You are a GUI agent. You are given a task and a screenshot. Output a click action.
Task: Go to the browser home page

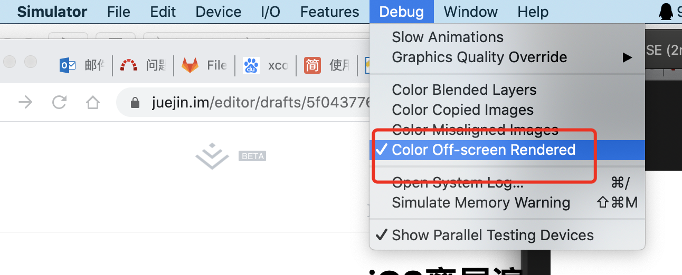click(93, 102)
